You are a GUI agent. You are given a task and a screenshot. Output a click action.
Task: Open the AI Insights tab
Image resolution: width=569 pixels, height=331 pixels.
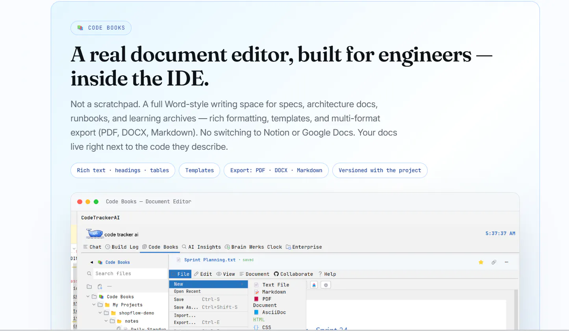pos(201,247)
